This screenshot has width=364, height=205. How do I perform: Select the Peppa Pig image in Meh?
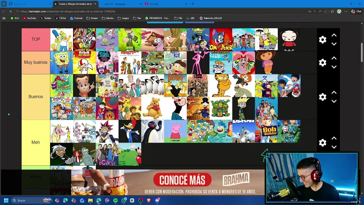(175, 131)
